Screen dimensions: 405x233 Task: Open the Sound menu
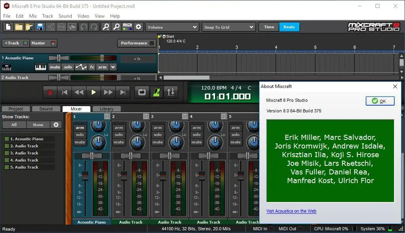65,16
